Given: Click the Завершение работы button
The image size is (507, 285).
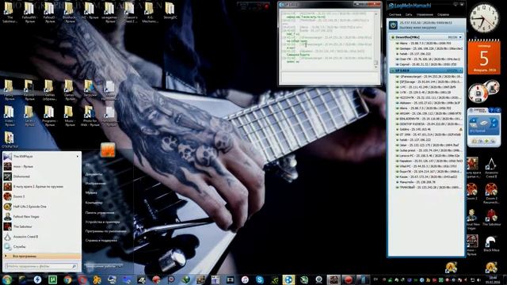Looking at the screenshot, I should 101,266.
